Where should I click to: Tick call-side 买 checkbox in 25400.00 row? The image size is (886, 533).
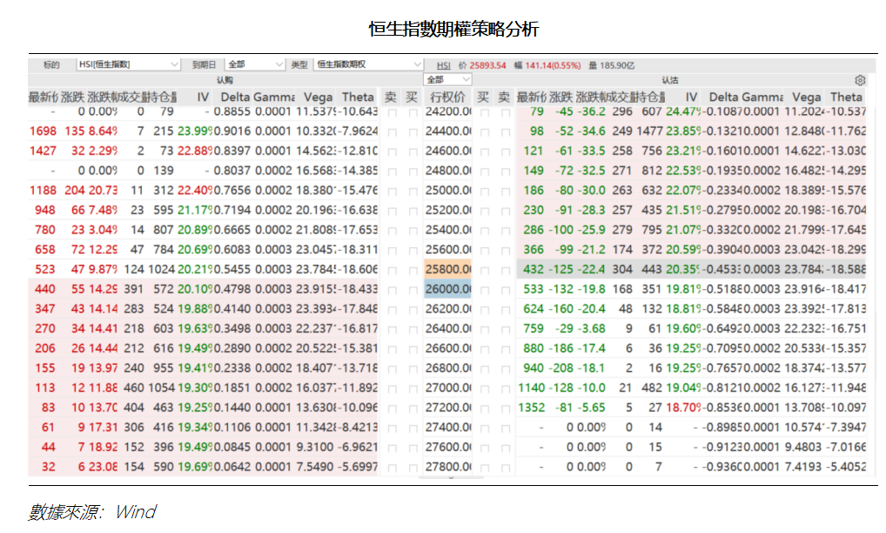click(413, 231)
